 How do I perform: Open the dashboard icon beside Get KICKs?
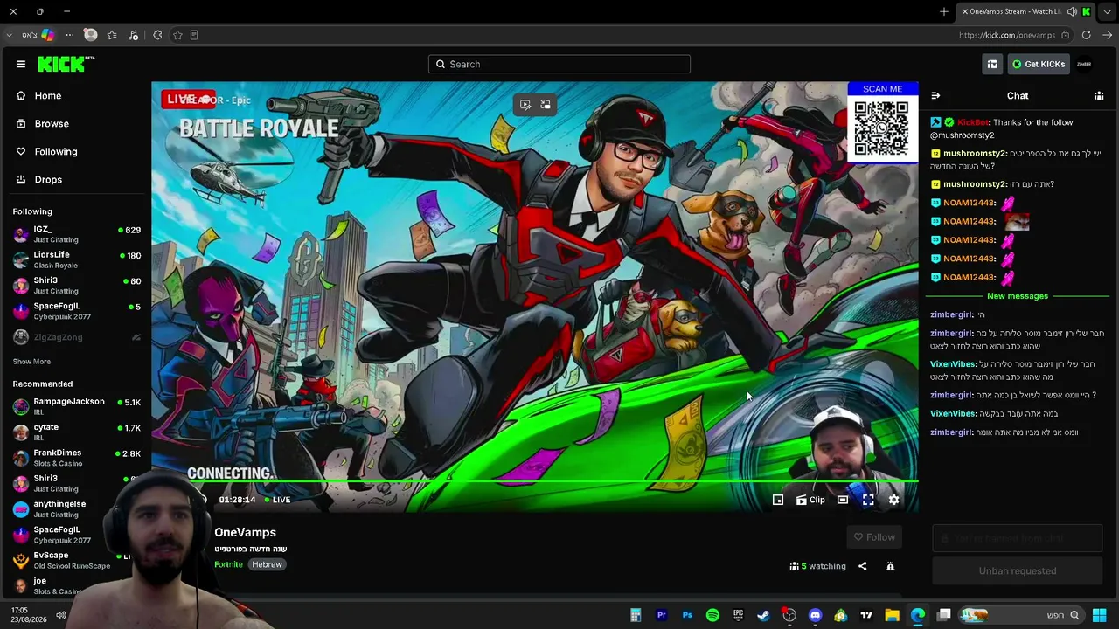tap(992, 64)
